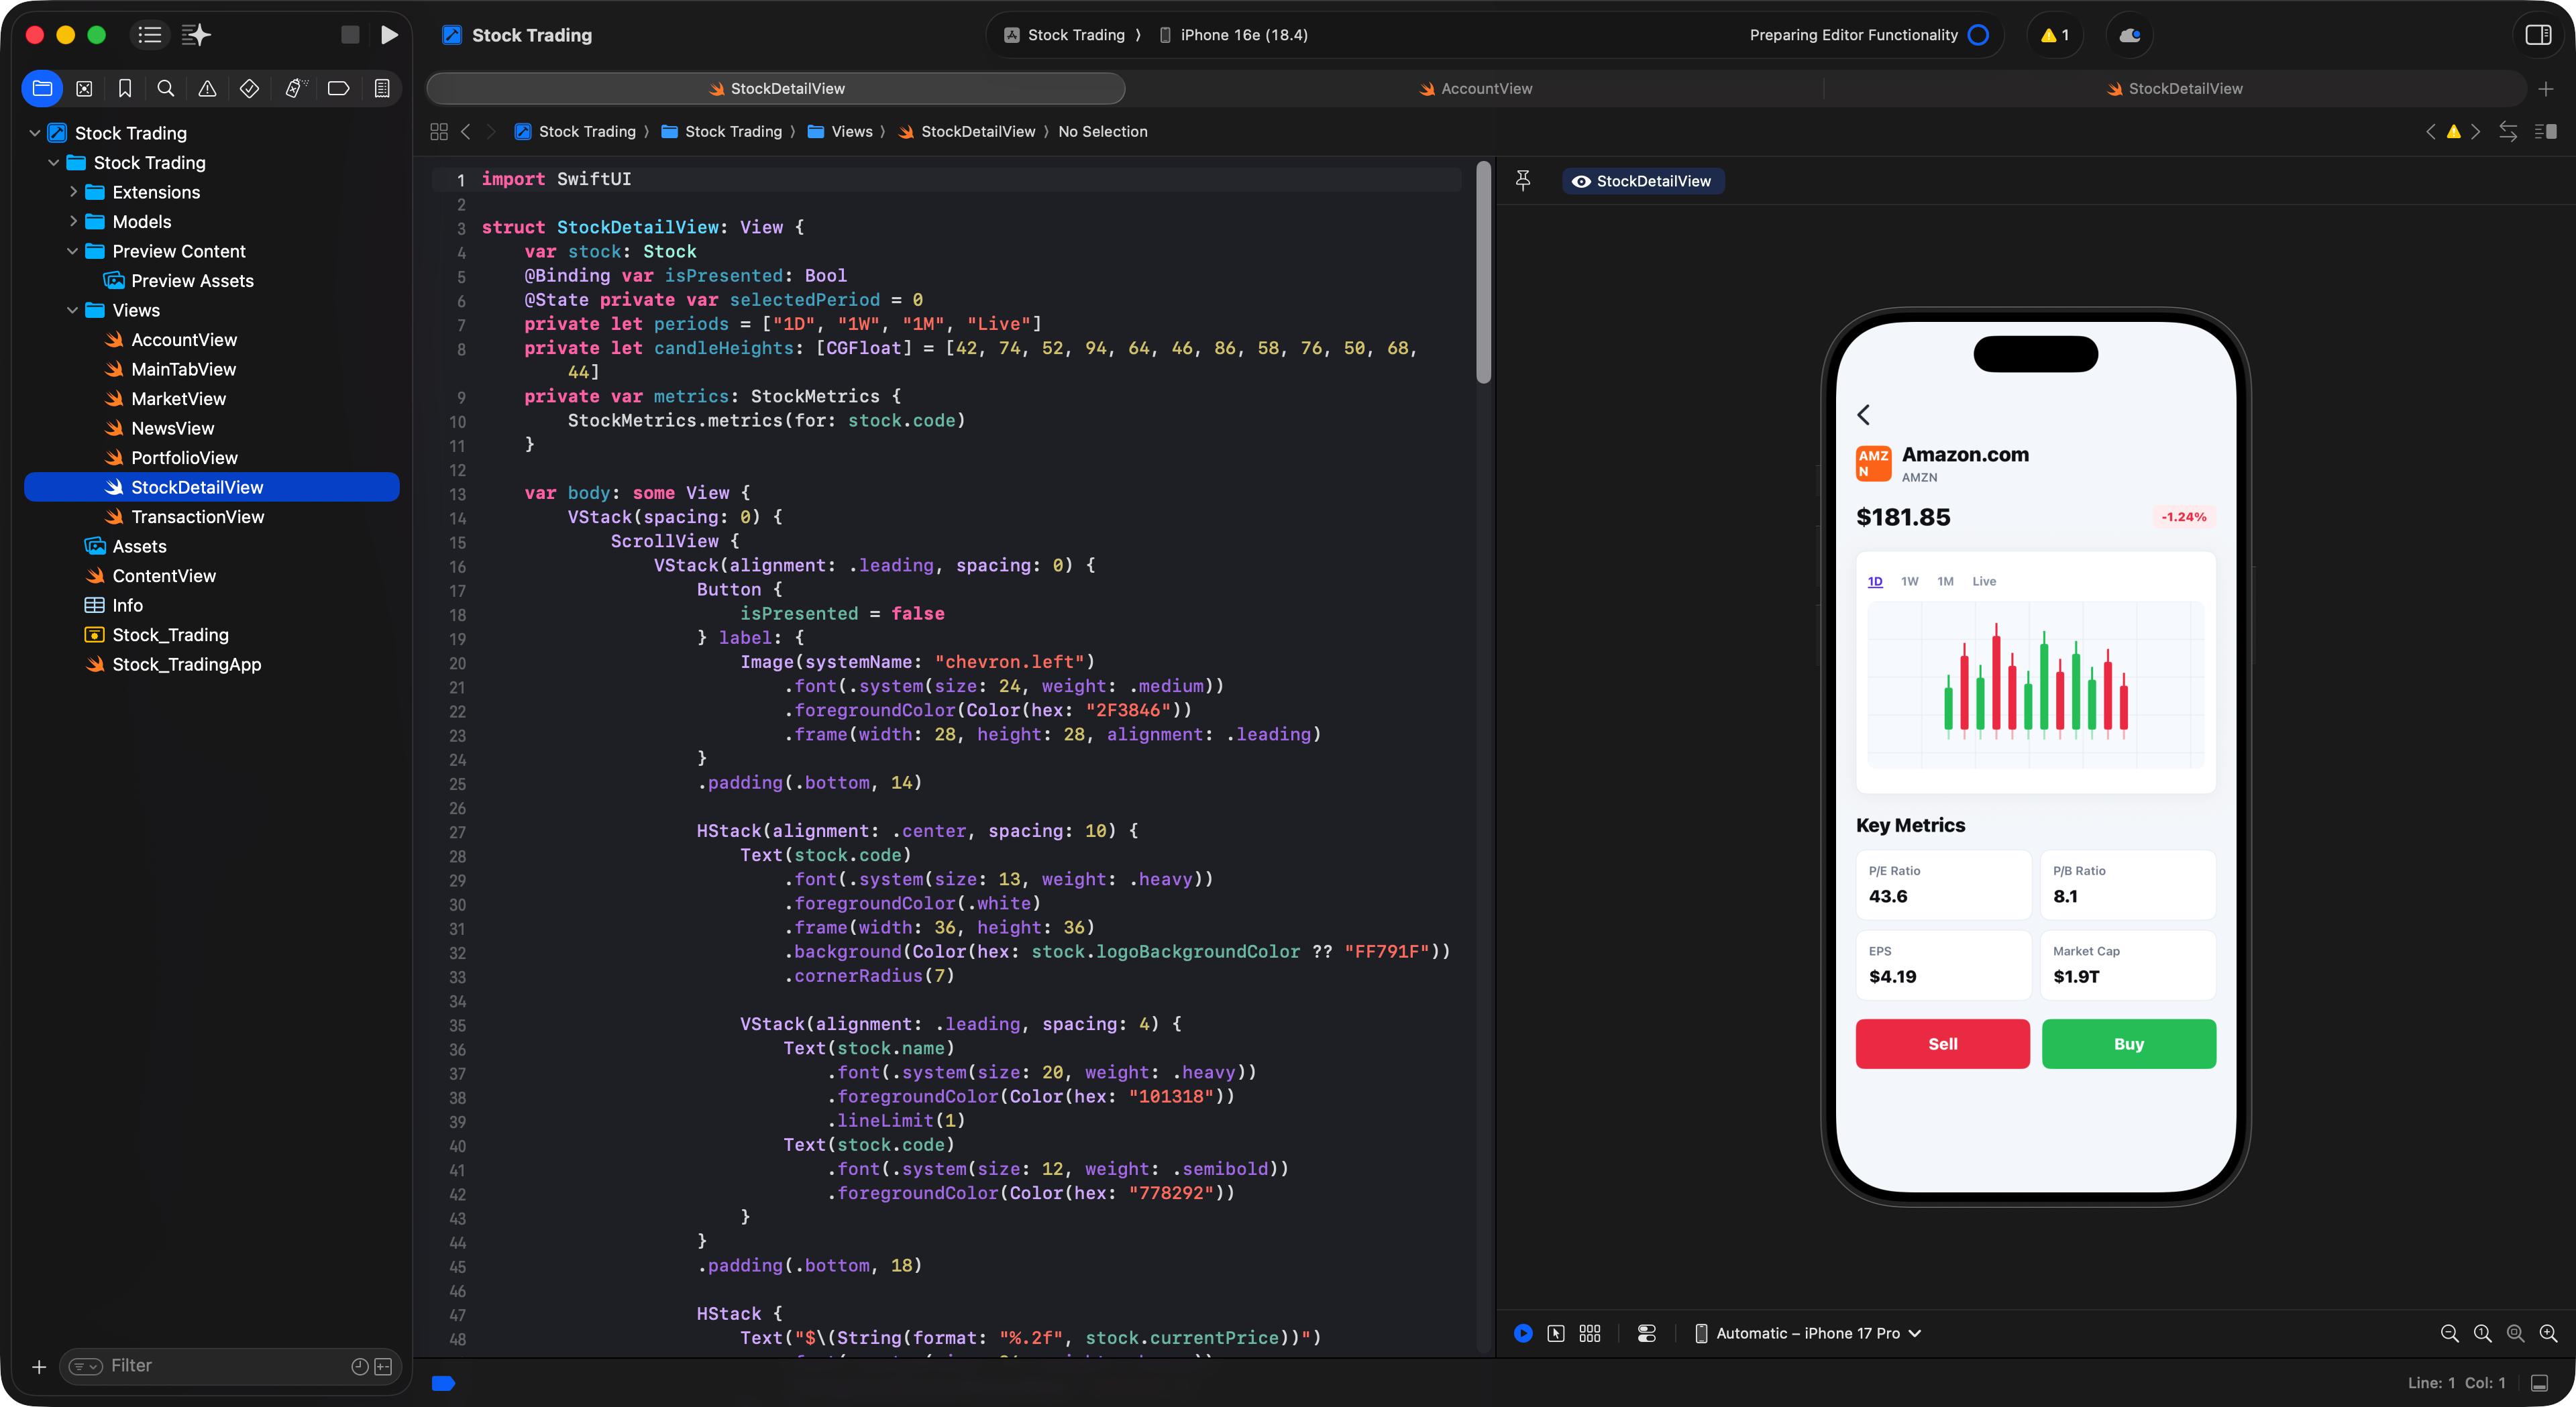This screenshot has width=2576, height=1407.
Task: Collapse the Stock Trading project root
Action: [x=35, y=133]
